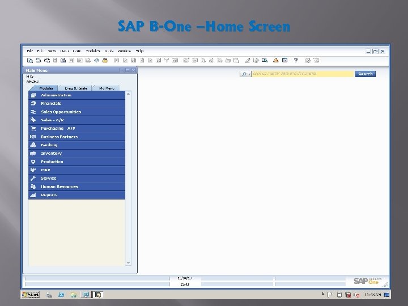Click the Print Preview toolbar icon
The height and width of the screenshot is (306, 408).
point(29,61)
